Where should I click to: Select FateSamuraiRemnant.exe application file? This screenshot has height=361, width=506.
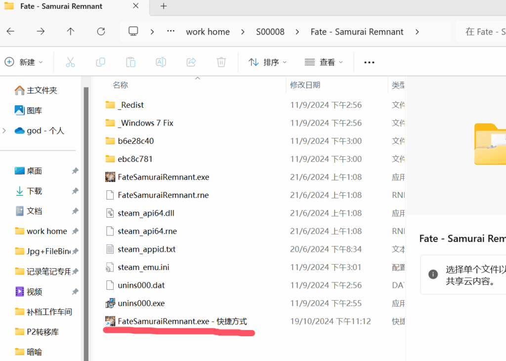point(163,177)
